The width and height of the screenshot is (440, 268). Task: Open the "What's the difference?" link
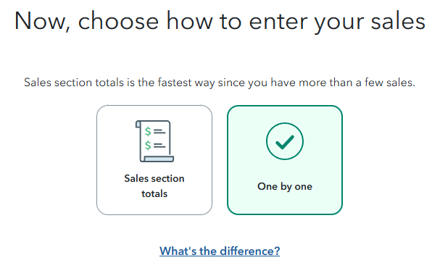point(220,251)
